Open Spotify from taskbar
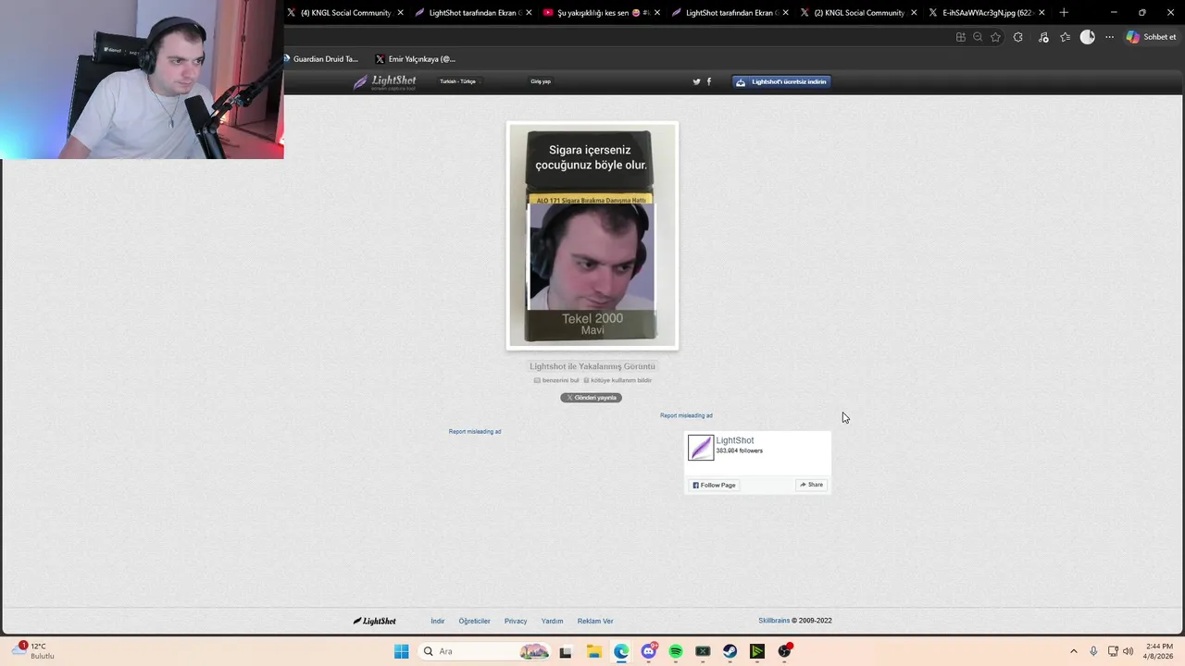1185x666 pixels. tap(676, 651)
